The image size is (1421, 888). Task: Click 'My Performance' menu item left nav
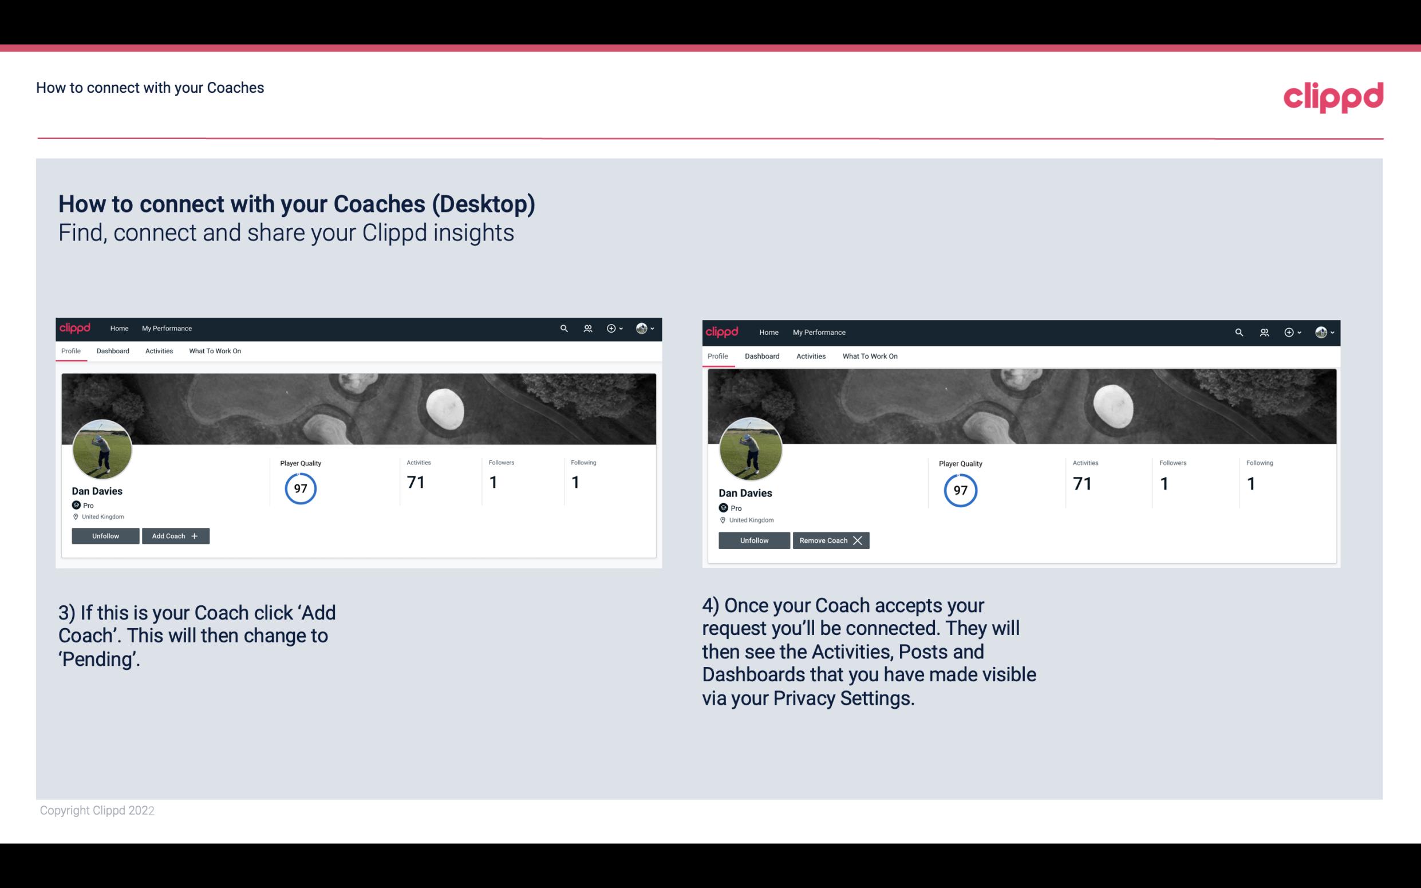point(167,329)
